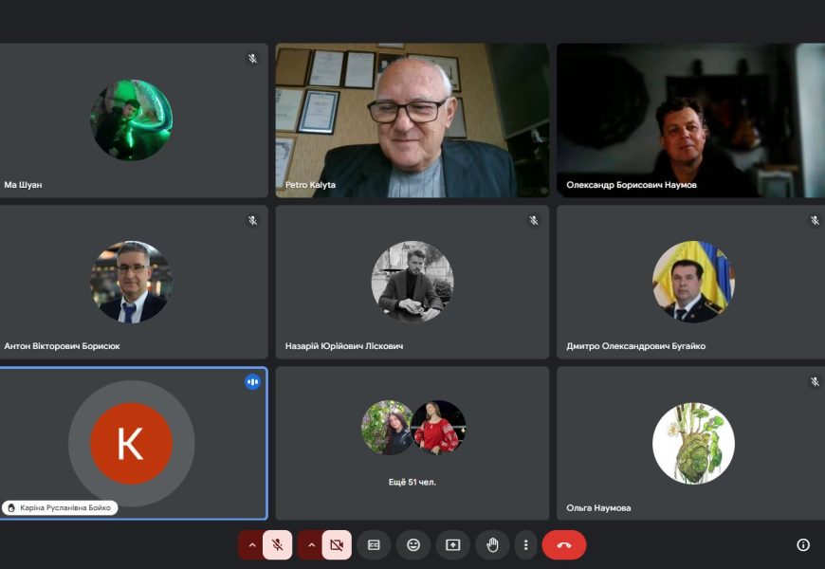Click the present screen icon
The image size is (825, 569).
(x=453, y=545)
